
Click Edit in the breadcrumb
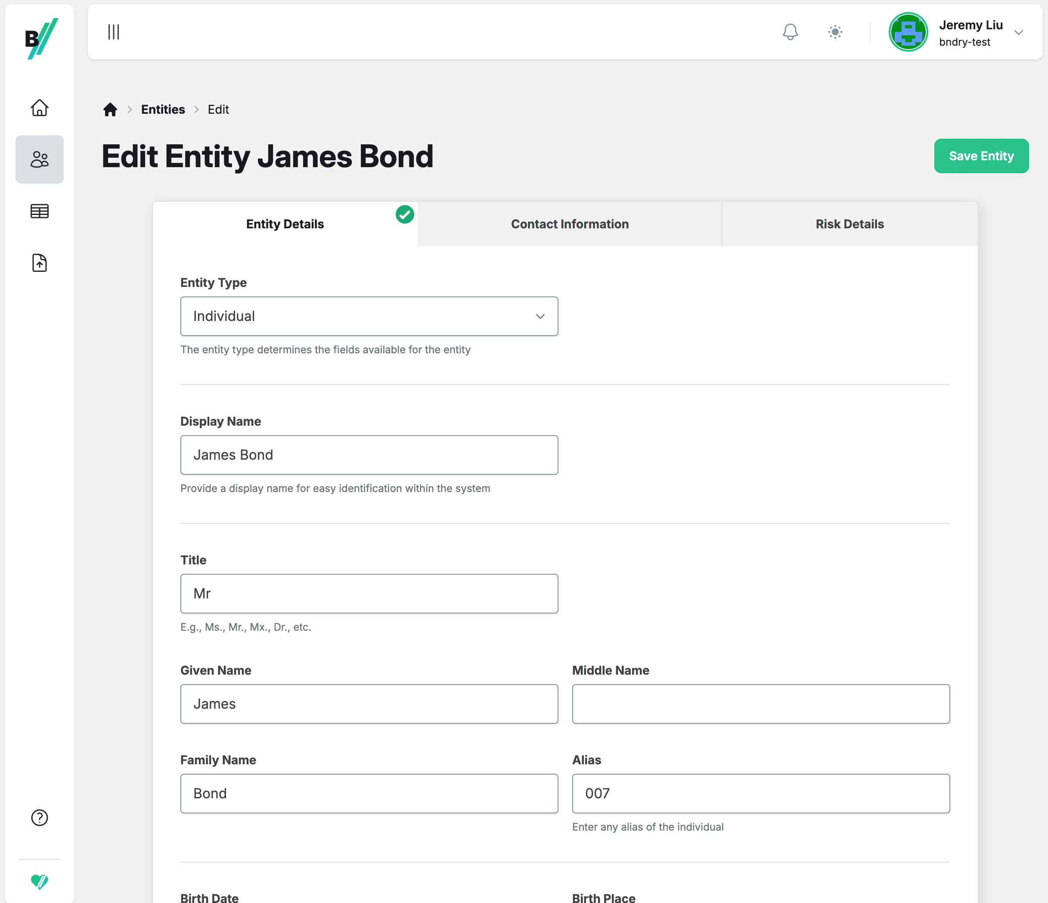click(218, 109)
